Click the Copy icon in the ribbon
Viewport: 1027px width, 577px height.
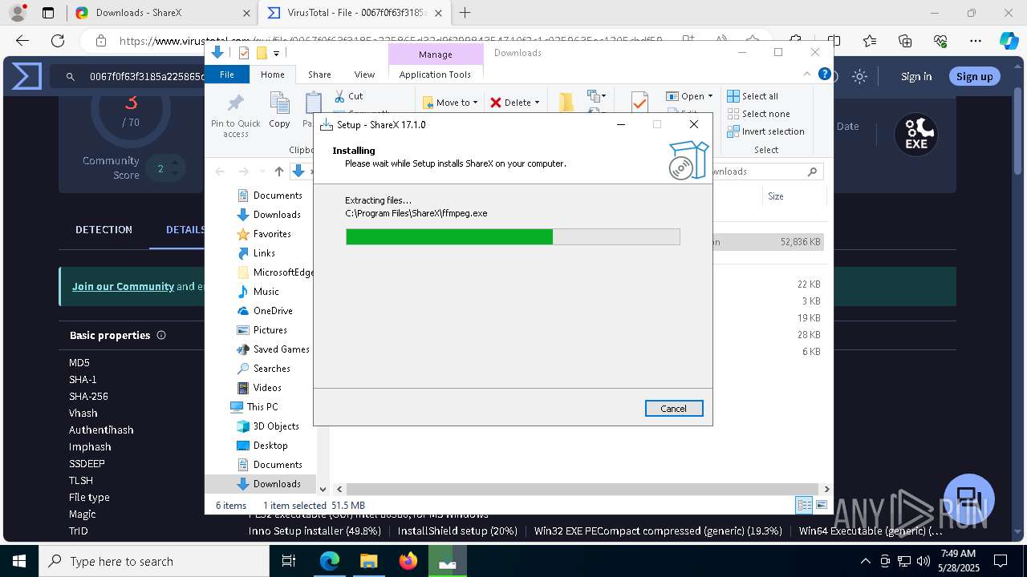(x=279, y=103)
